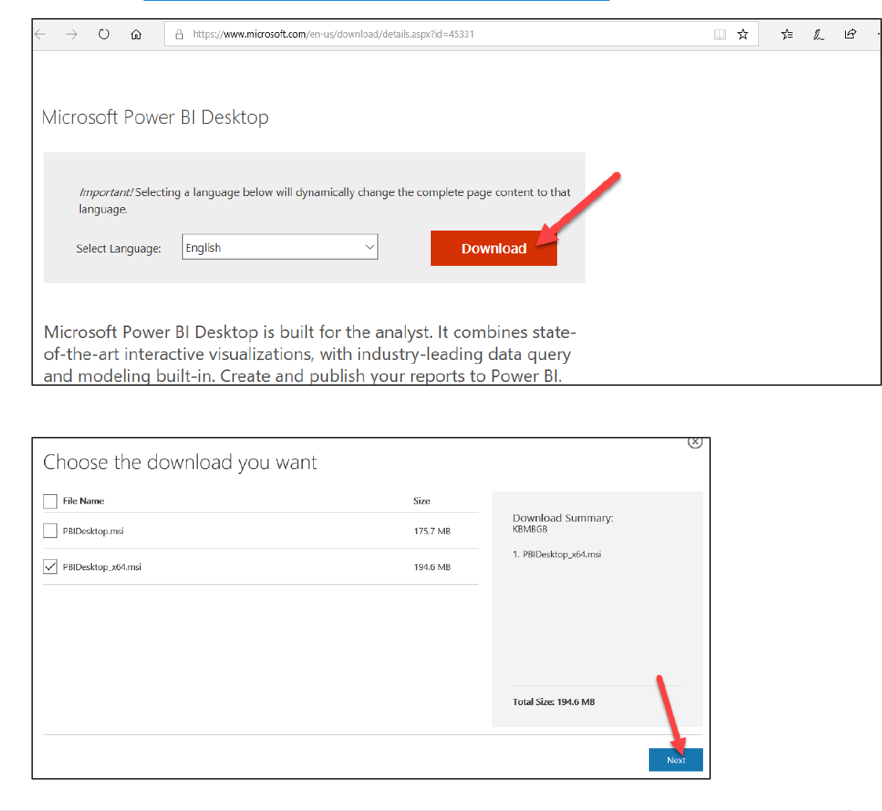
Task: Open the favorites hub icon
Action: point(787,35)
